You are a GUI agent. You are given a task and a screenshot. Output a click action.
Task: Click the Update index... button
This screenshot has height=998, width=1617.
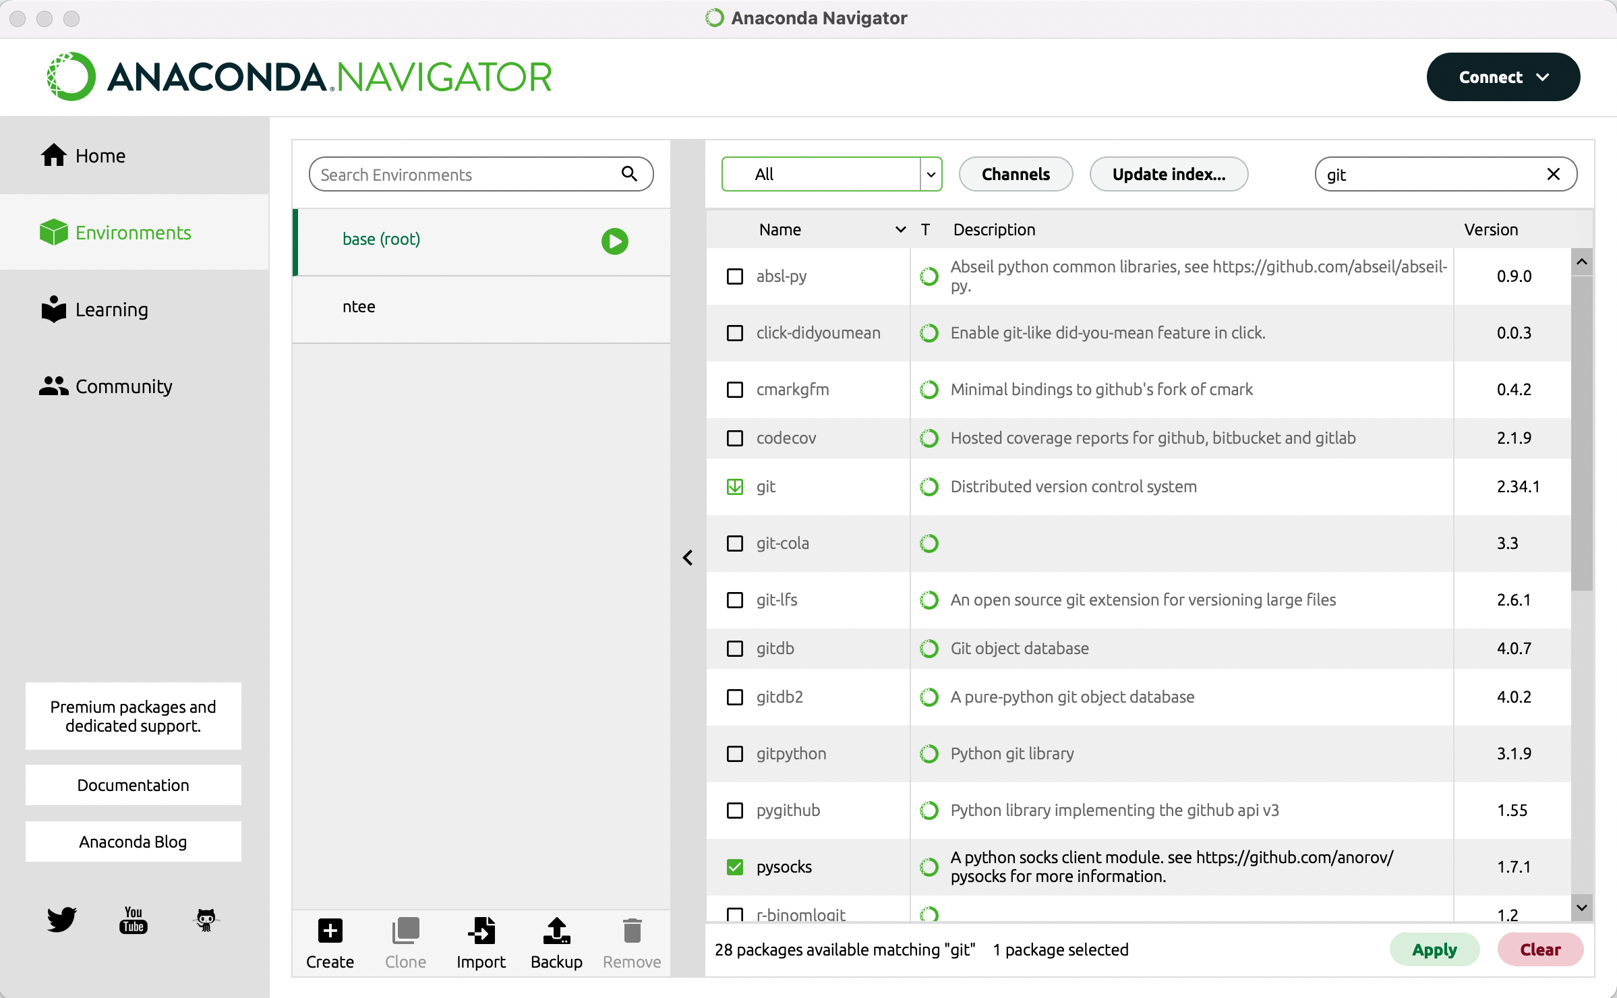pos(1169,174)
